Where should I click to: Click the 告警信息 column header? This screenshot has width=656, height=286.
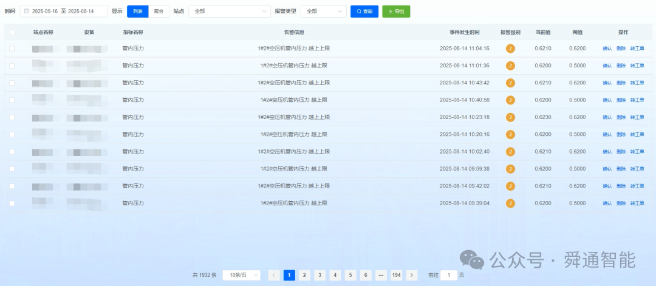click(294, 32)
